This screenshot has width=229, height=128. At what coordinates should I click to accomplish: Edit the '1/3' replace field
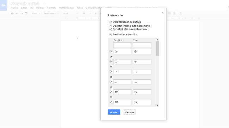(x=122, y=102)
